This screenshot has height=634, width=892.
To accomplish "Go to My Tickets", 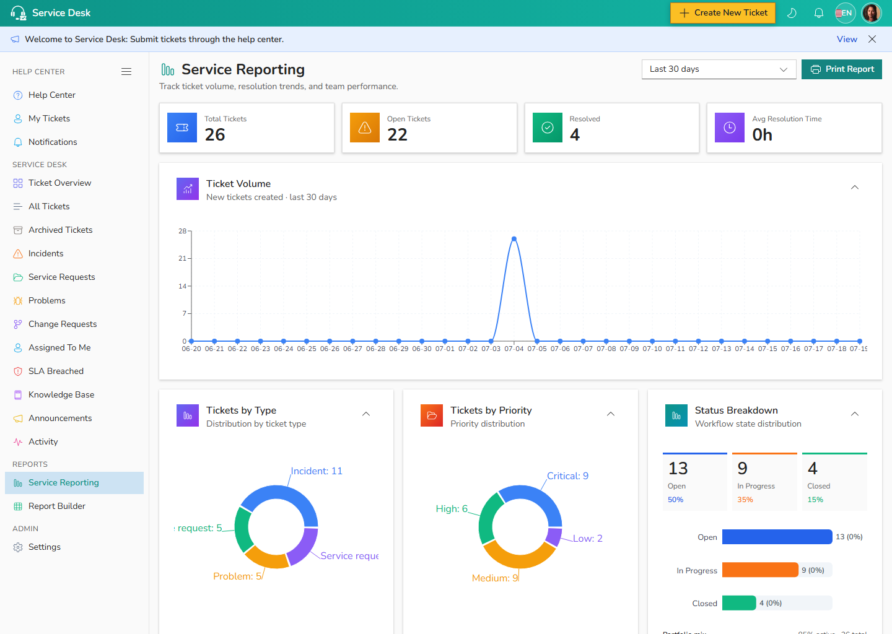I will click(74, 118).
